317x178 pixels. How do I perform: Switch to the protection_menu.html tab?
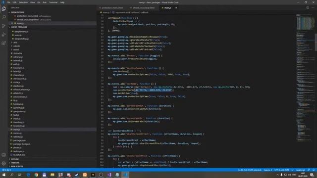pyautogui.click(x=111, y=8)
